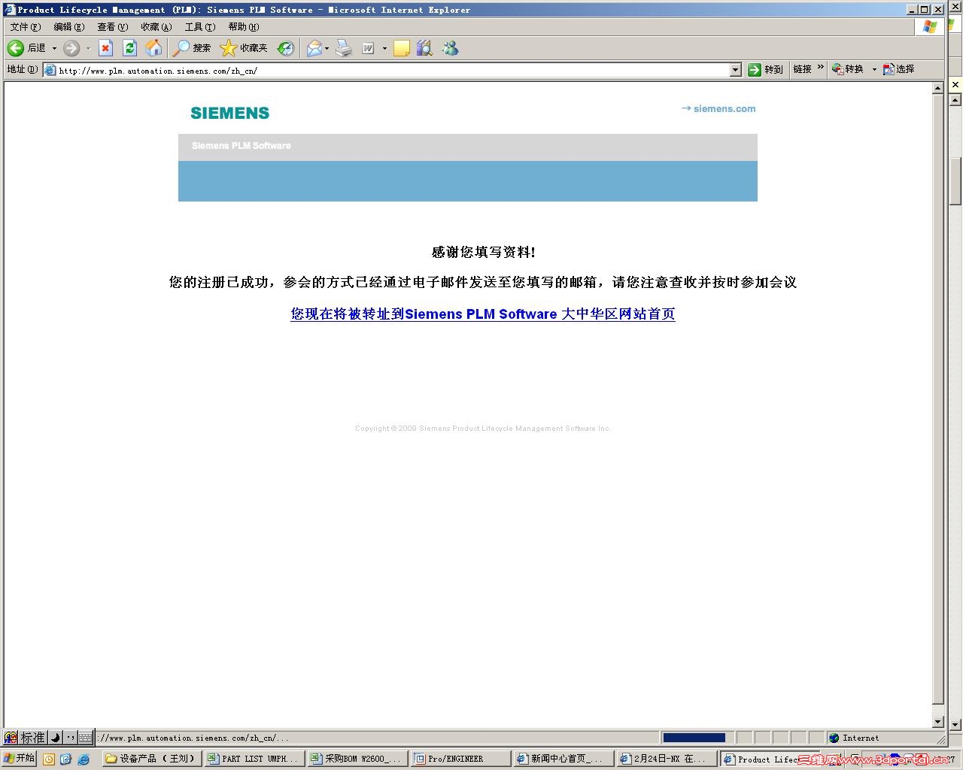Print the page with the printer icon
This screenshot has width=963, height=770.
coord(344,48)
